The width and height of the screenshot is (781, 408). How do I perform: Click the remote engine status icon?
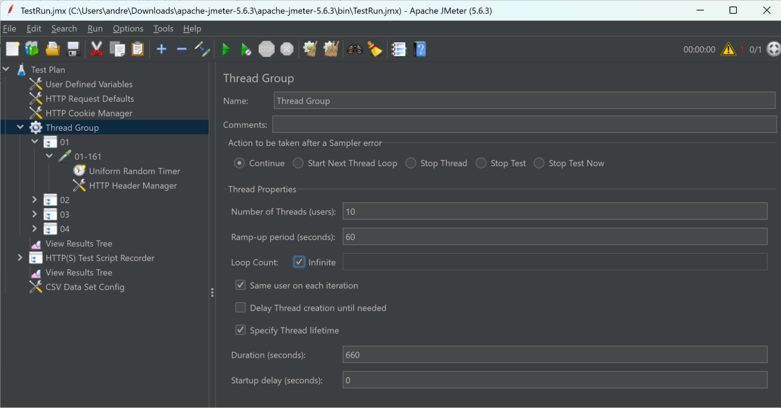point(774,49)
